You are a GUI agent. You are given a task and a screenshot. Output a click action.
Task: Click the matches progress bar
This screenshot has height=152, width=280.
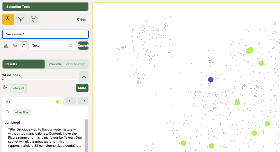(40, 80)
